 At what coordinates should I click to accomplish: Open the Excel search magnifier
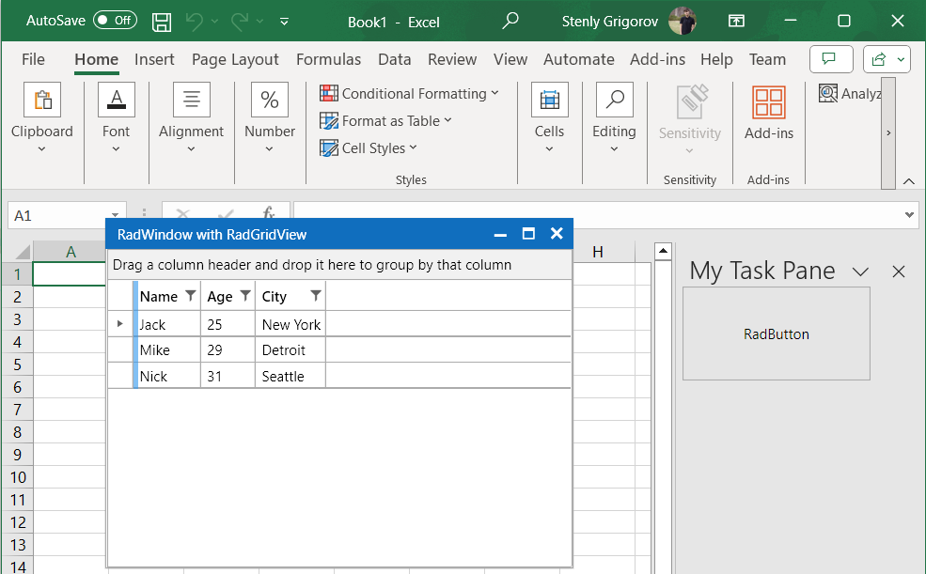510,21
